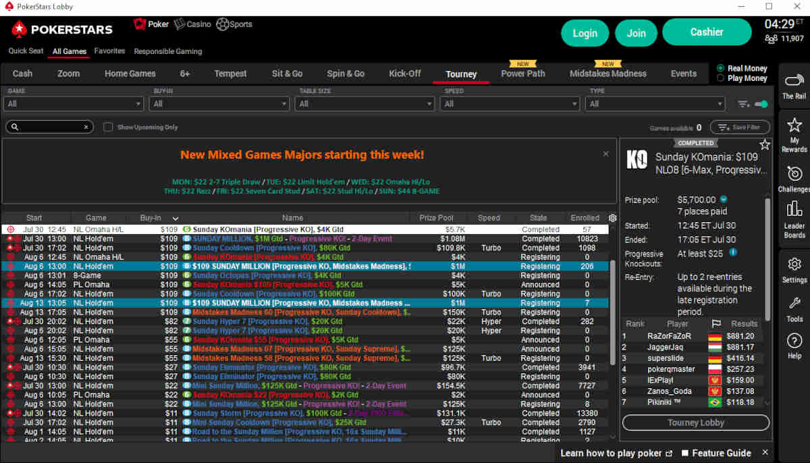Favorite the Sunday KOmania tournament star
The height and width of the screenshot is (463, 810).
(764, 144)
